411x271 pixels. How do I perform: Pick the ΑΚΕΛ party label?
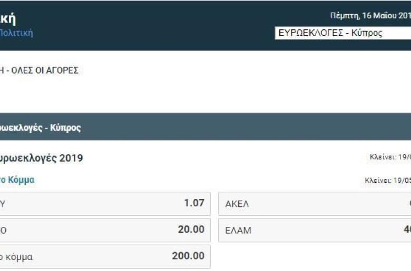click(x=237, y=204)
